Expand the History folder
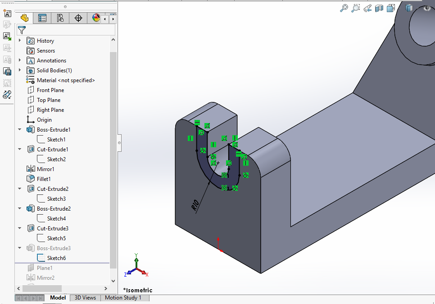The height and width of the screenshot is (304, 435). [x=20, y=41]
